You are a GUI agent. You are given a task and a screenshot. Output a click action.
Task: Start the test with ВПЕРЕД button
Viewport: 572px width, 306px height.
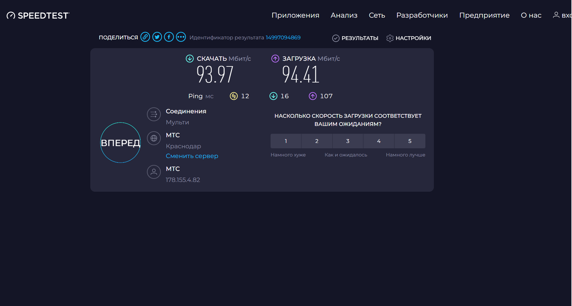pyautogui.click(x=121, y=143)
